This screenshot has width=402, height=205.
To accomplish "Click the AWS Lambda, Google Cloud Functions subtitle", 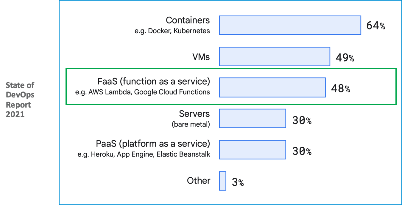I will coord(143,92).
